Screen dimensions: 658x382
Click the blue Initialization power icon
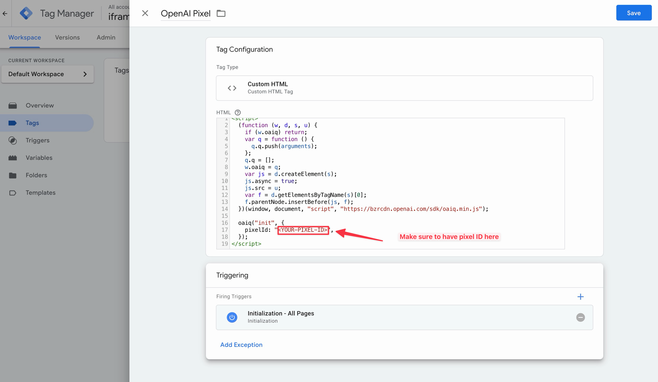(232, 317)
